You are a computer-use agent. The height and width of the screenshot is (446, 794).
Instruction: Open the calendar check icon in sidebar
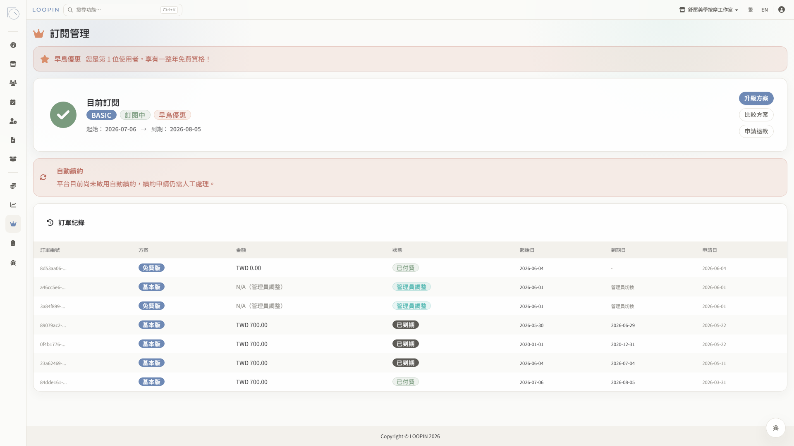click(x=13, y=102)
